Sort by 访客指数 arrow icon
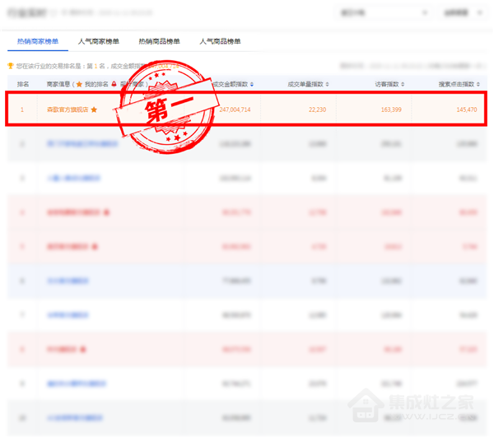This screenshot has width=494, height=438. [403, 85]
